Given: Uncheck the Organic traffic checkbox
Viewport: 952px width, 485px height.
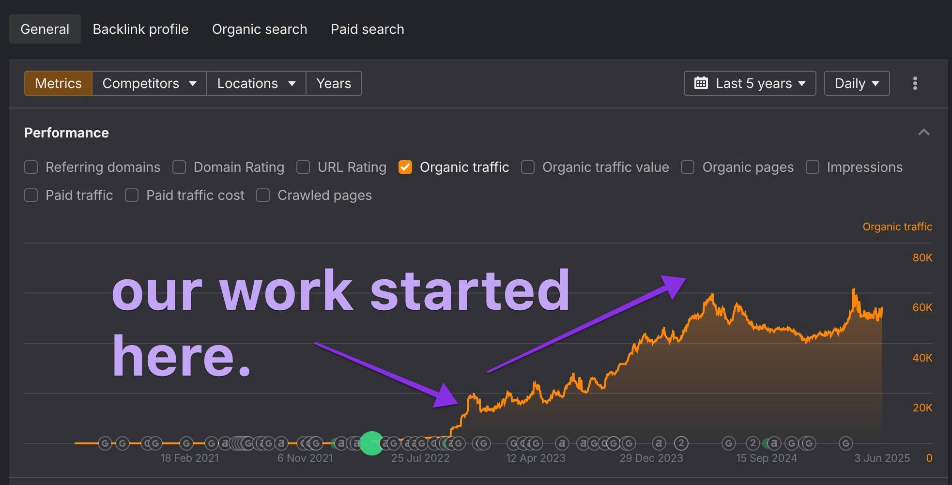Looking at the screenshot, I should (x=405, y=167).
